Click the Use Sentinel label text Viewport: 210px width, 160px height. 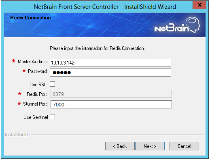click(x=36, y=117)
